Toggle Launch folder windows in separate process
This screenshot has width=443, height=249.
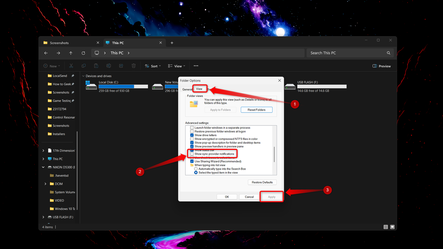192,128
